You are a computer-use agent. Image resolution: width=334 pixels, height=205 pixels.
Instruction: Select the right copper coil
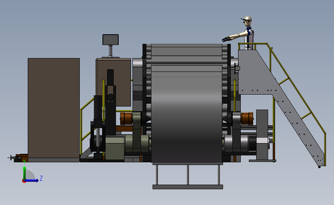247,119
